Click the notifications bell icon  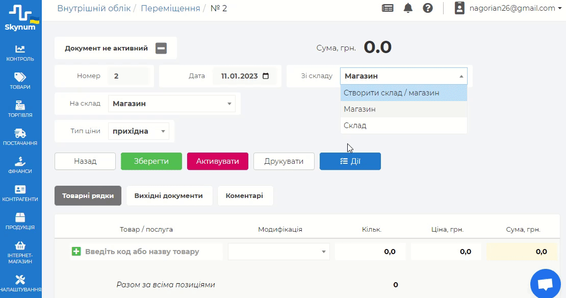pyautogui.click(x=408, y=8)
